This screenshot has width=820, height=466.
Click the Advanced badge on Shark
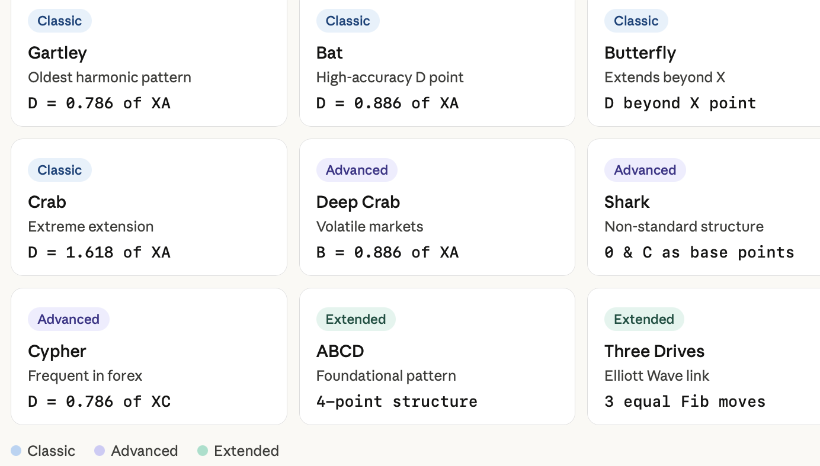pyautogui.click(x=645, y=170)
